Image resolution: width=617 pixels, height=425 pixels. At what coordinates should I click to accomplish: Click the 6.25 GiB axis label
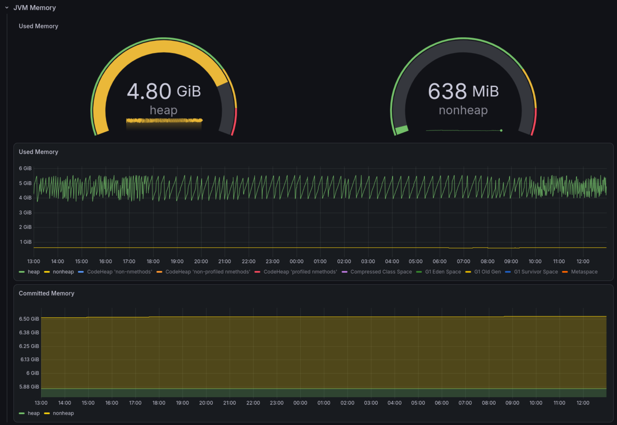[29, 346]
